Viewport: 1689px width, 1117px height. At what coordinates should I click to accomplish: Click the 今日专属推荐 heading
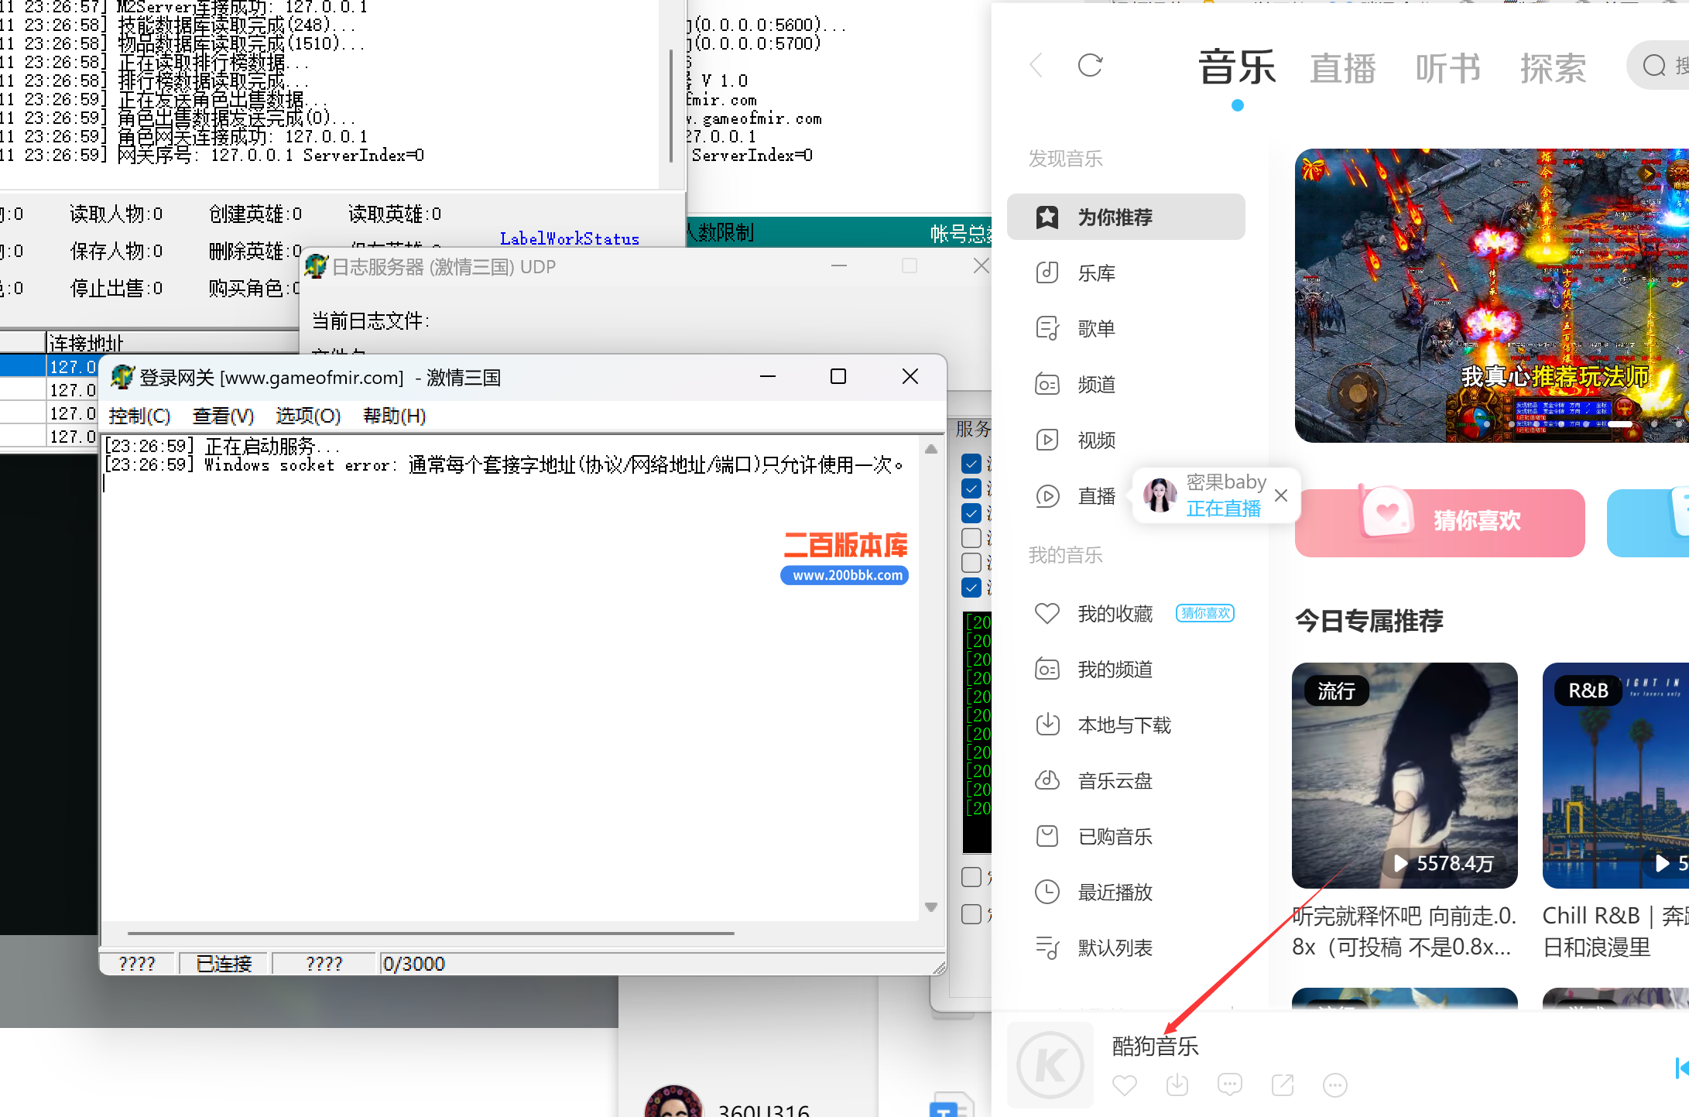(x=1369, y=621)
